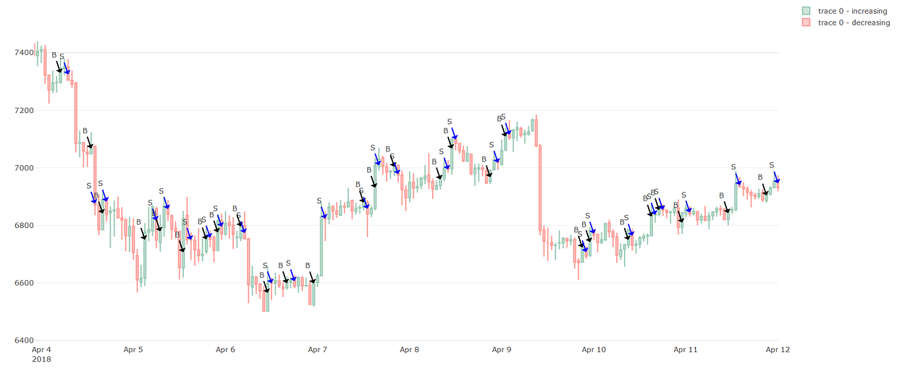Click the 6600 y-axis label

[x=23, y=283]
